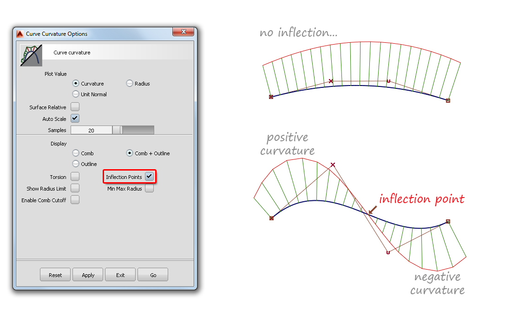Check the Min Max Radius option
Screen dimensions: 511x330
point(149,188)
